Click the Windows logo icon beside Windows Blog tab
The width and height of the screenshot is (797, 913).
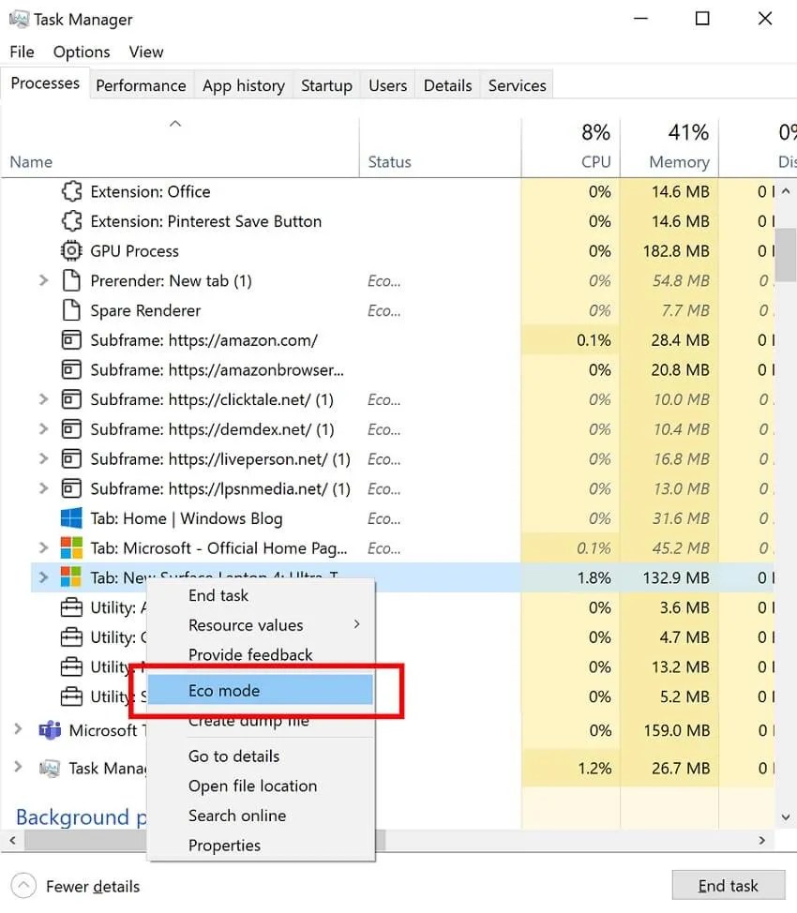(x=69, y=517)
